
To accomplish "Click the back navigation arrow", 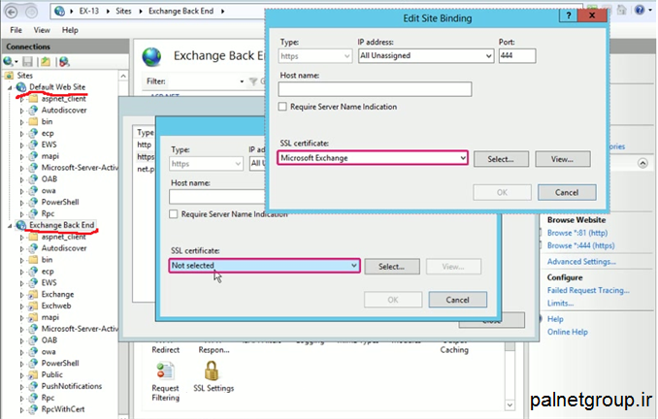I will point(12,12).
